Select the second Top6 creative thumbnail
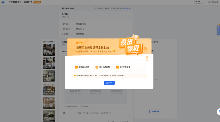The image size is (220, 122). (49, 63)
